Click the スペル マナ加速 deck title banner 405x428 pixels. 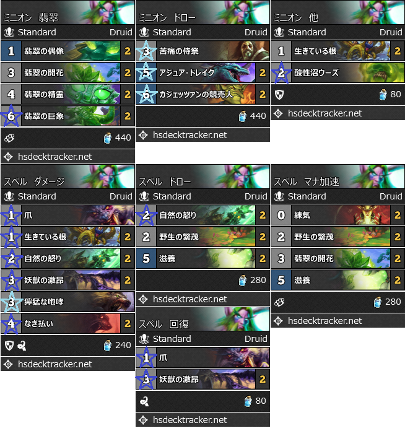coord(338,177)
